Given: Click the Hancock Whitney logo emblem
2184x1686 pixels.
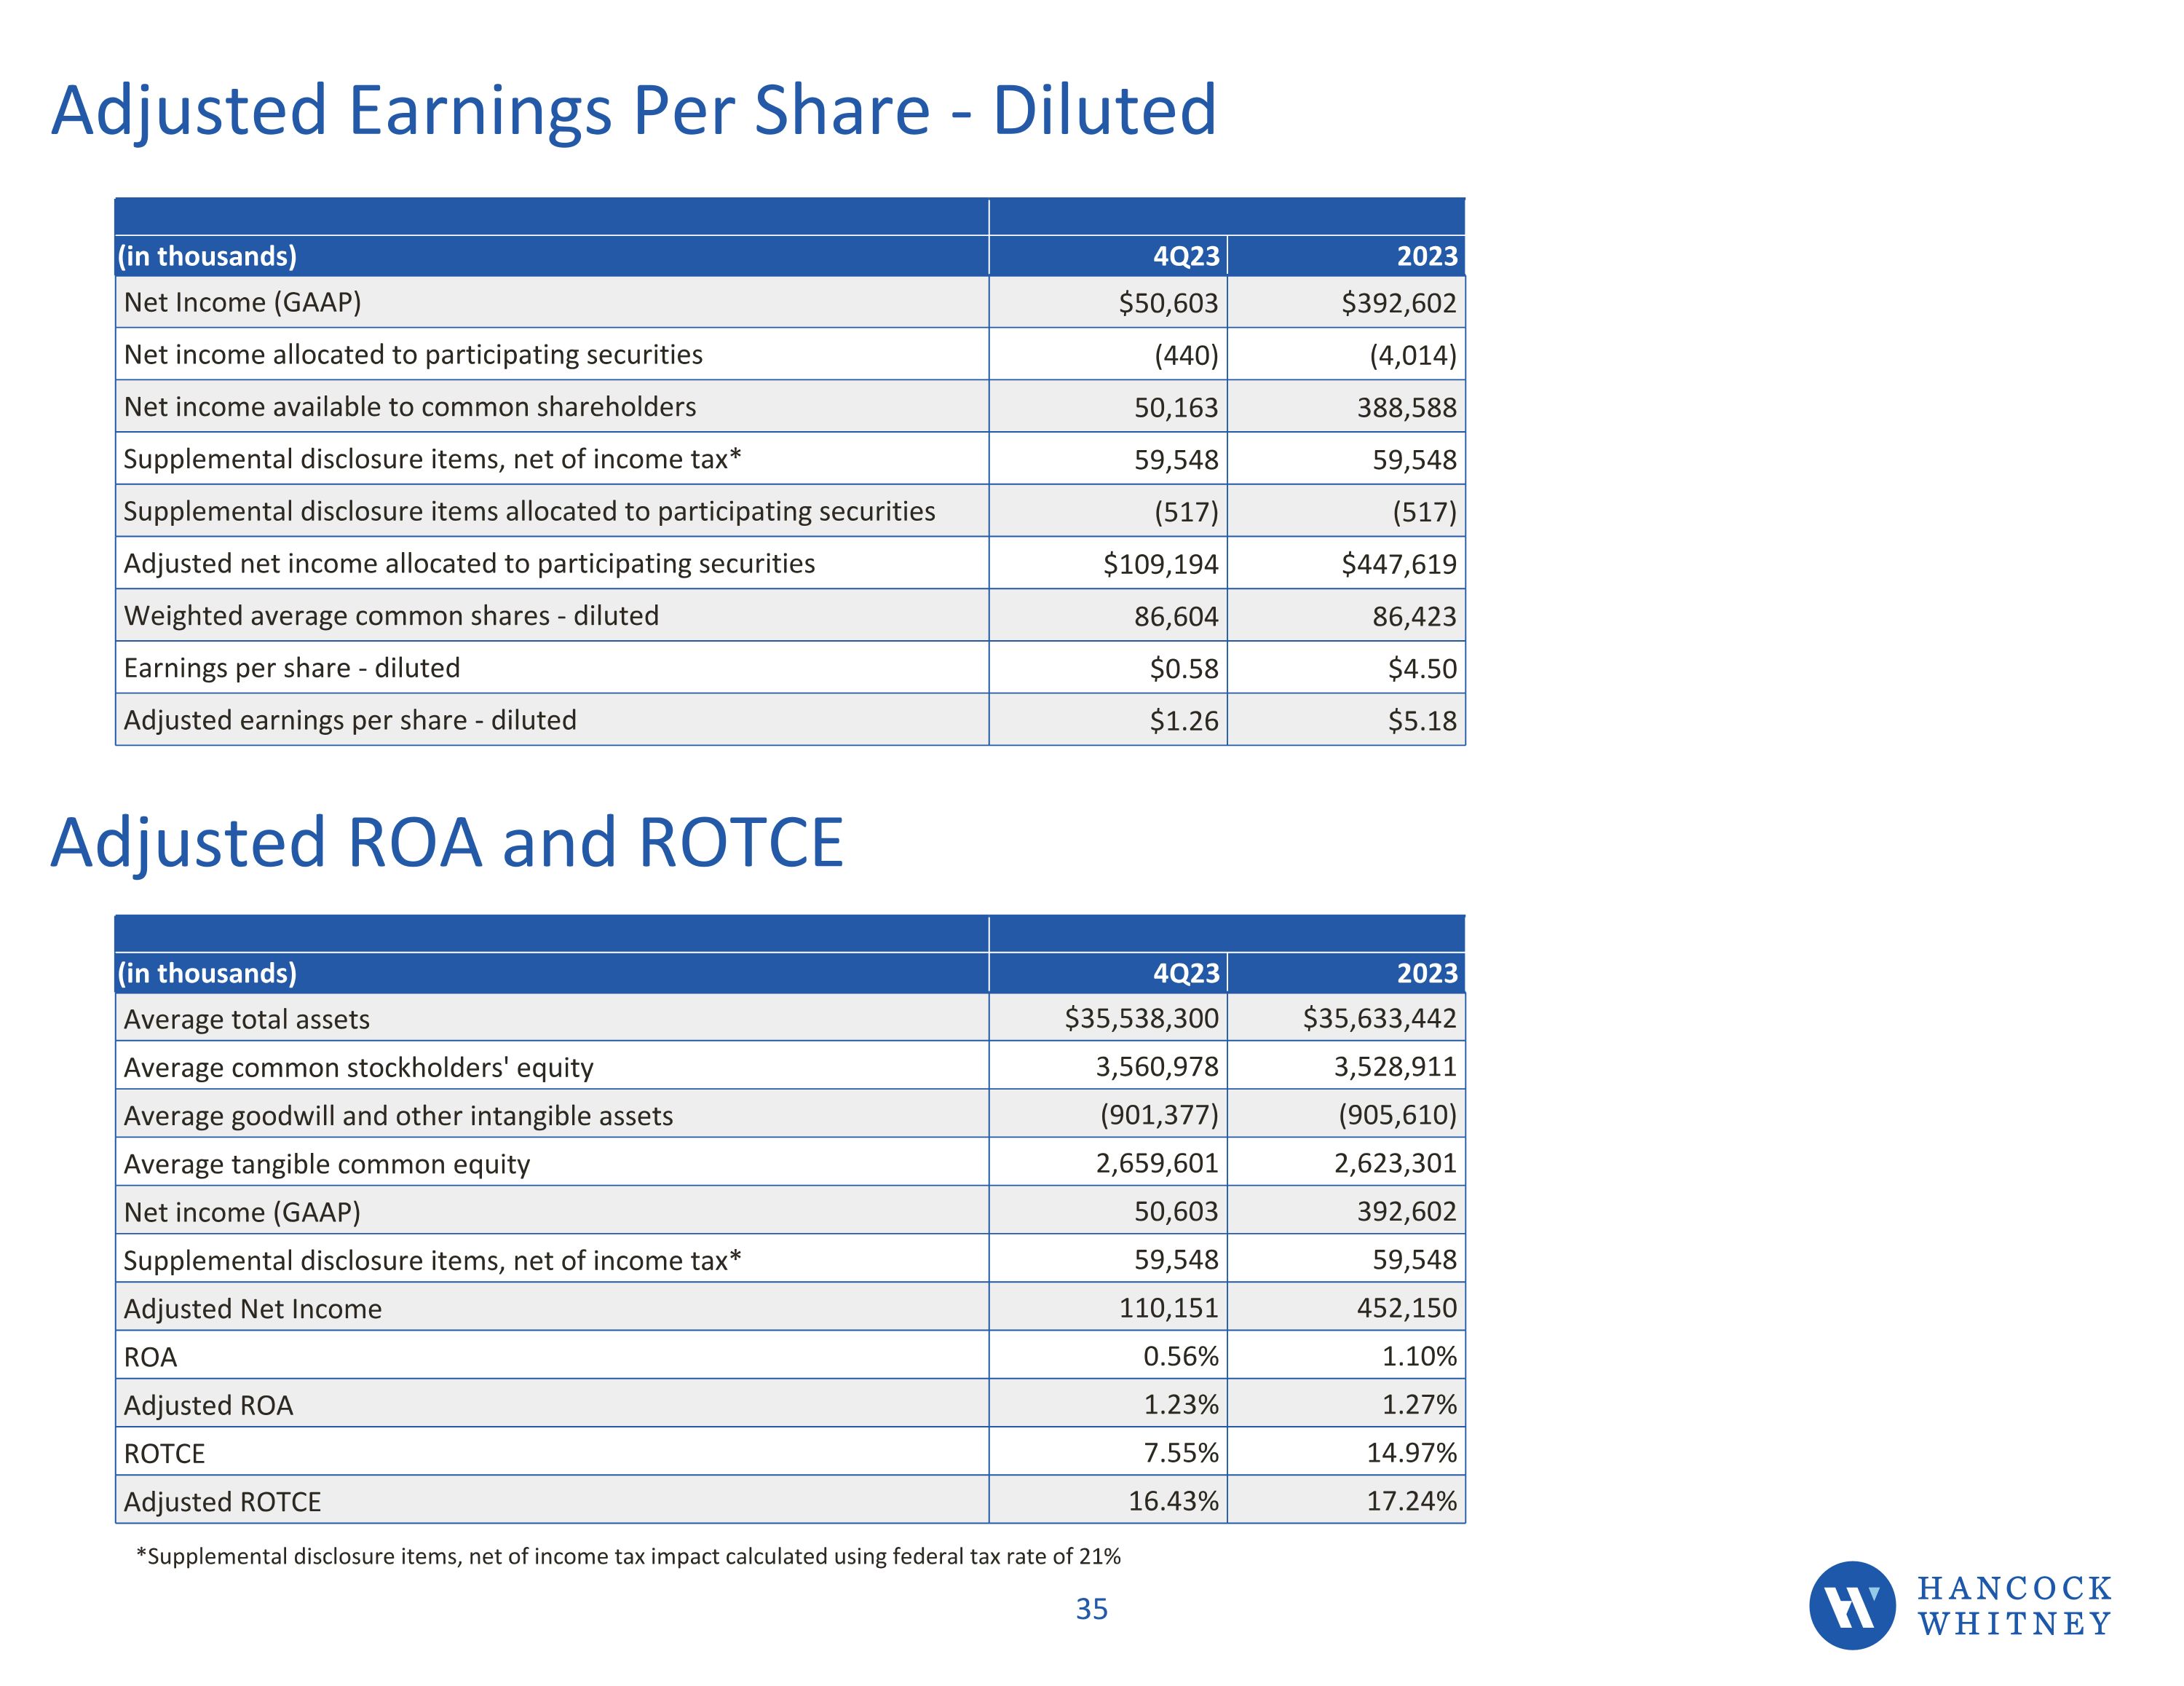Looking at the screenshot, I should [1851, 1605].
